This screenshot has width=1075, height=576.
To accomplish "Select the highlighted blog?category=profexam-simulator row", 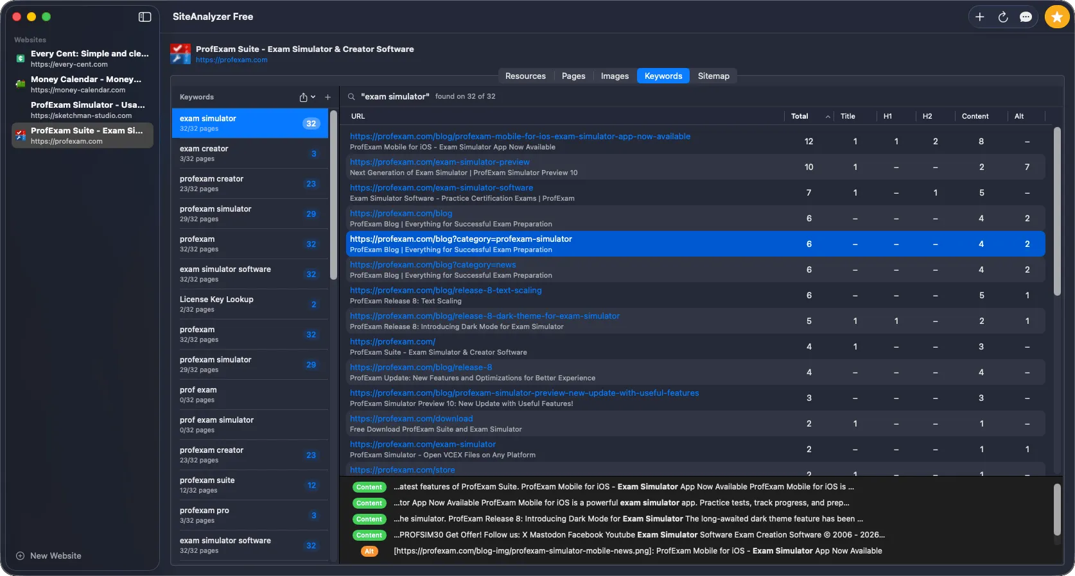I will 695,244.
